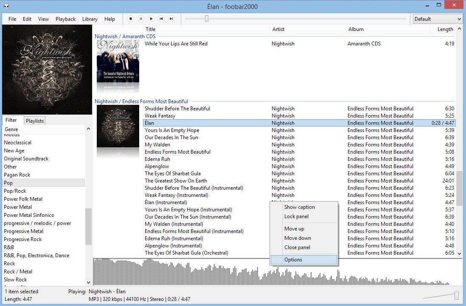Pause the current track

point(141,19)
